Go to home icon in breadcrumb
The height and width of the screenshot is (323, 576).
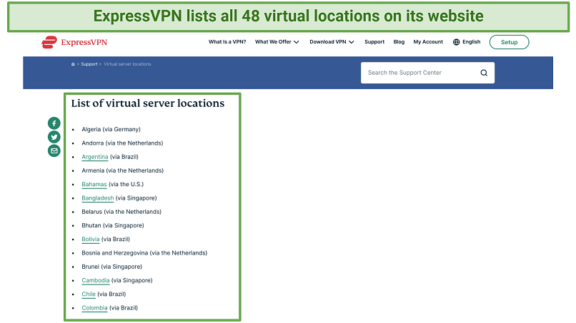click(x=73, y=64)
